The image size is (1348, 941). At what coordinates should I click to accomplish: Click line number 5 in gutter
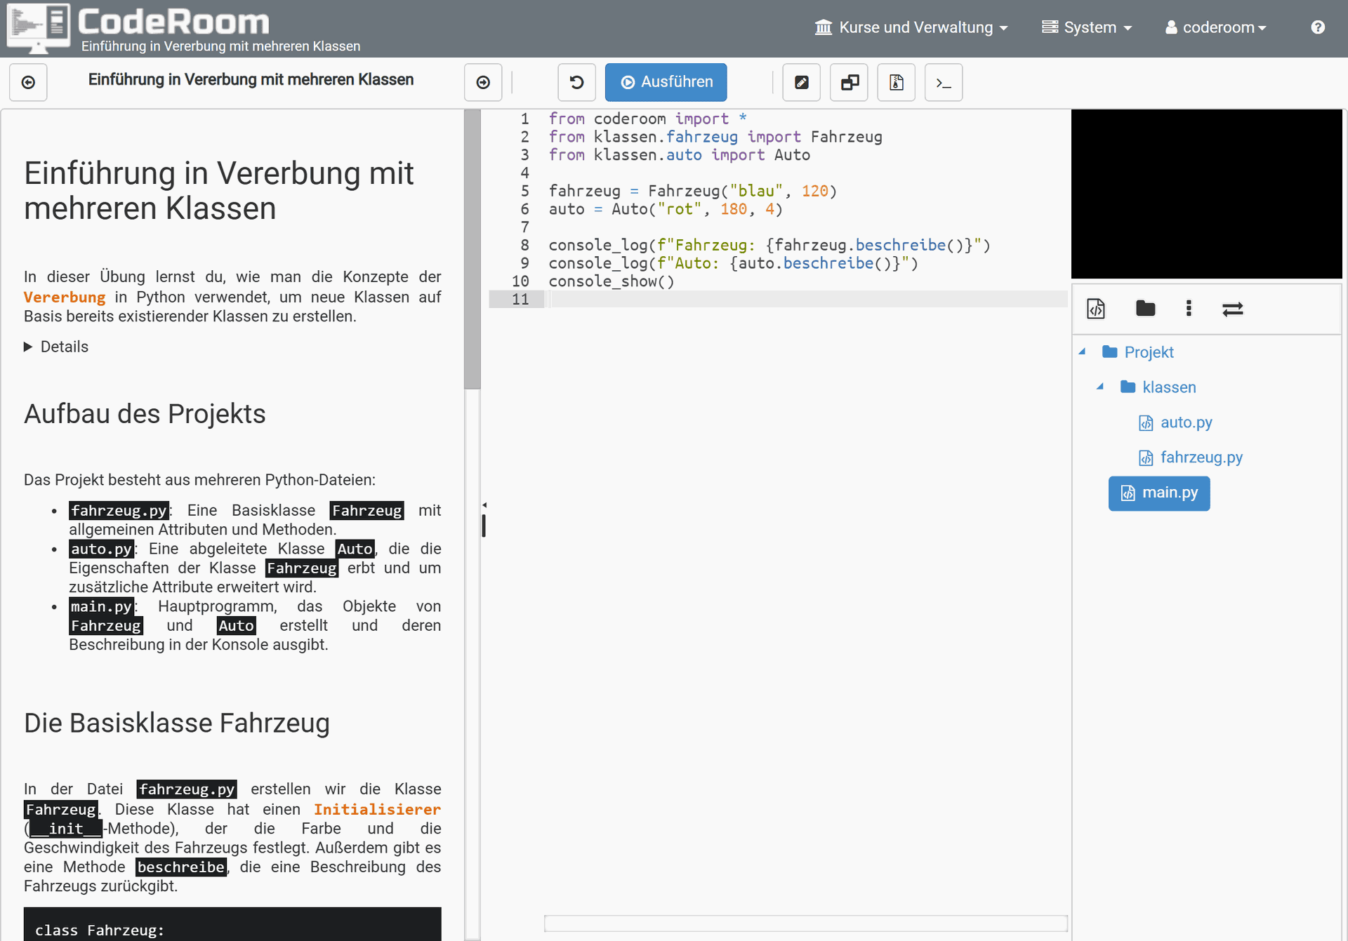pyautogui.click(x=524, y=191)
